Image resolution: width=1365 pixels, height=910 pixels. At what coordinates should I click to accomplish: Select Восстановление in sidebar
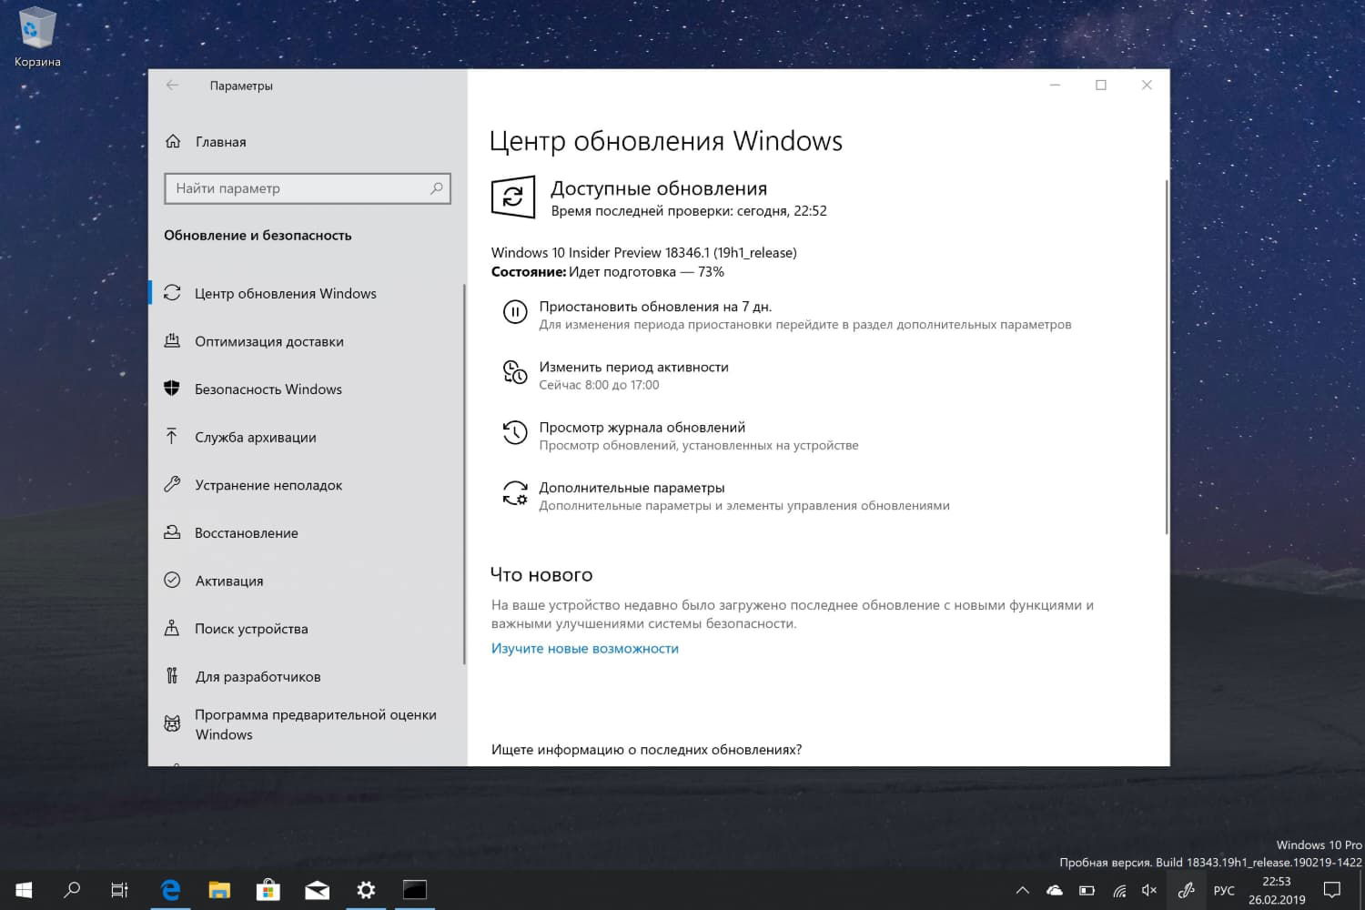[x=247, y=532]
